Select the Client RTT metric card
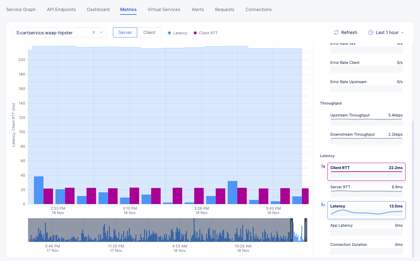 tap(366, 171)
